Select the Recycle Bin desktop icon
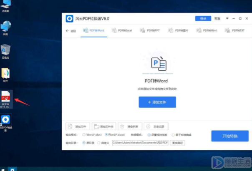Image resolution: width=252 pixels, height=171 pixels. click(5, 51)
